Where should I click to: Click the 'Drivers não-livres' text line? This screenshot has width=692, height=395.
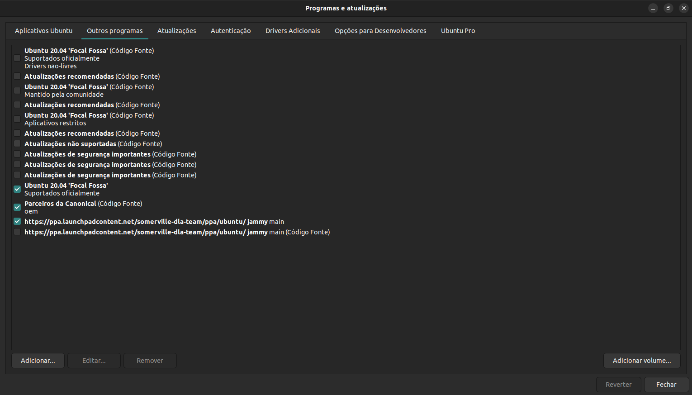tap(51, 66)
